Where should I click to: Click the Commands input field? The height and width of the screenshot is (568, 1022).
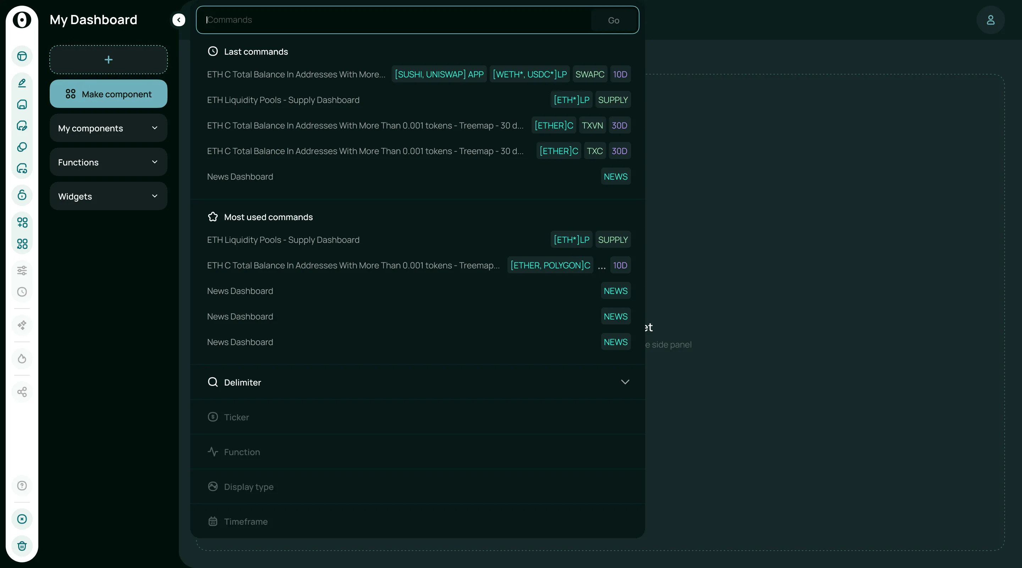397,20
